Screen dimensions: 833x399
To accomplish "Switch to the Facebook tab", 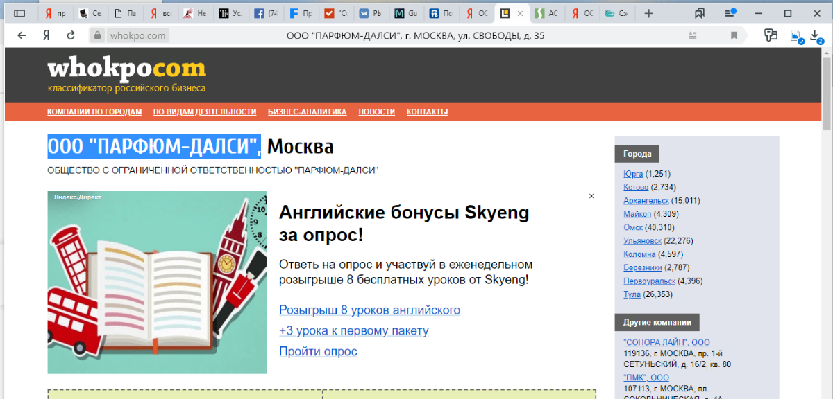I will [x=265, y=13].
